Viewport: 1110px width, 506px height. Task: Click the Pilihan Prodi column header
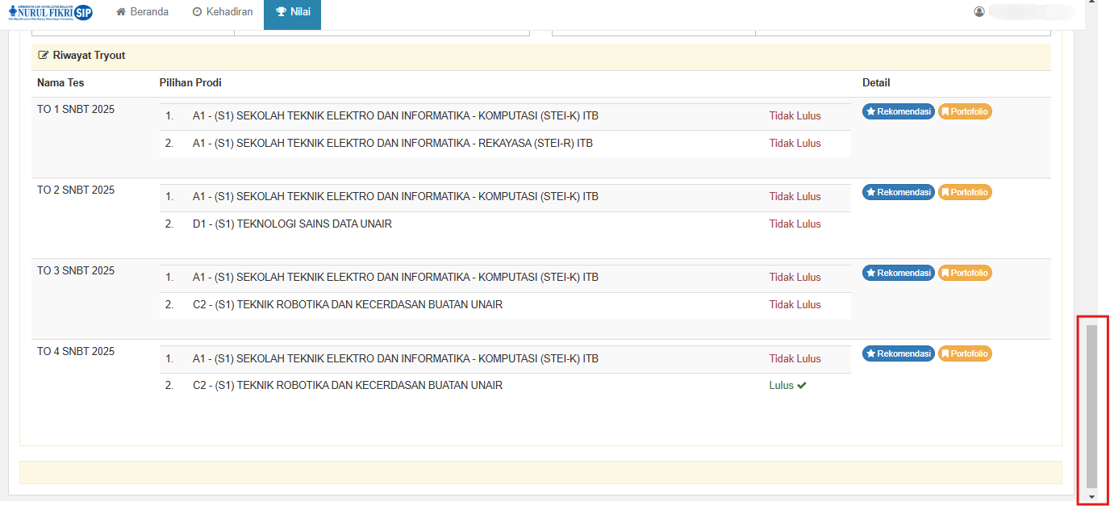click(x=190, y=83)
